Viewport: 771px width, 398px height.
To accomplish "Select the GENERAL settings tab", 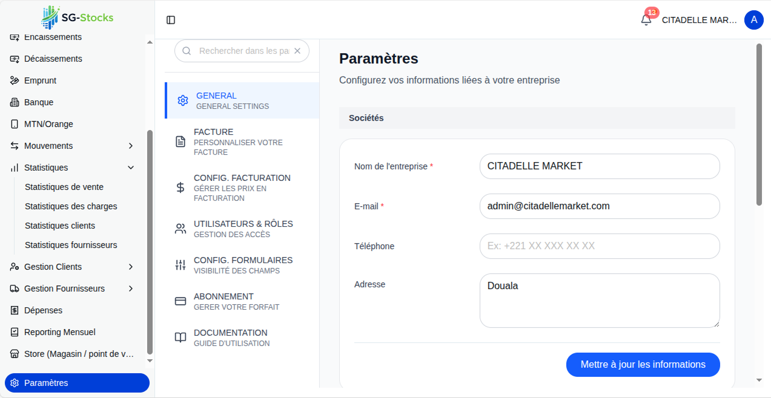I will (x=242, y=100).
